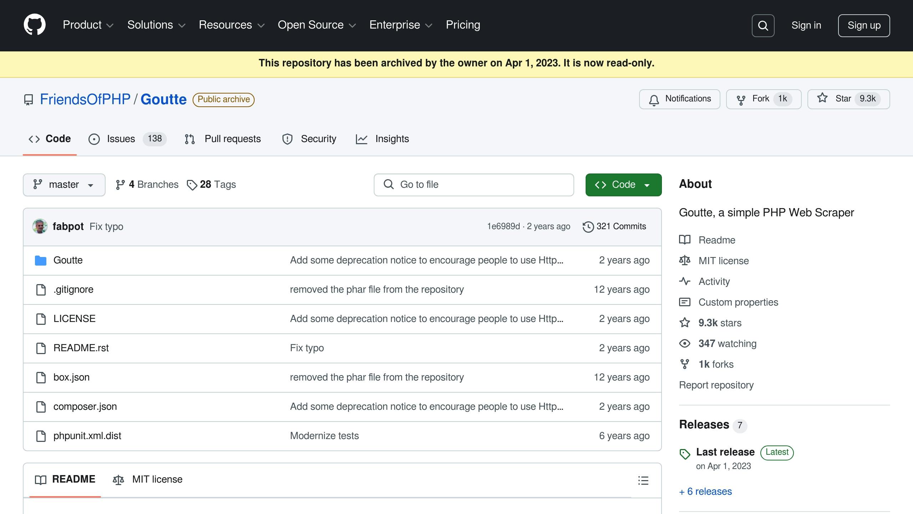The width and height of the screenshot is (913, 514).
Task: Click the LICENSE file icon
Action: [x=41, y=319]
